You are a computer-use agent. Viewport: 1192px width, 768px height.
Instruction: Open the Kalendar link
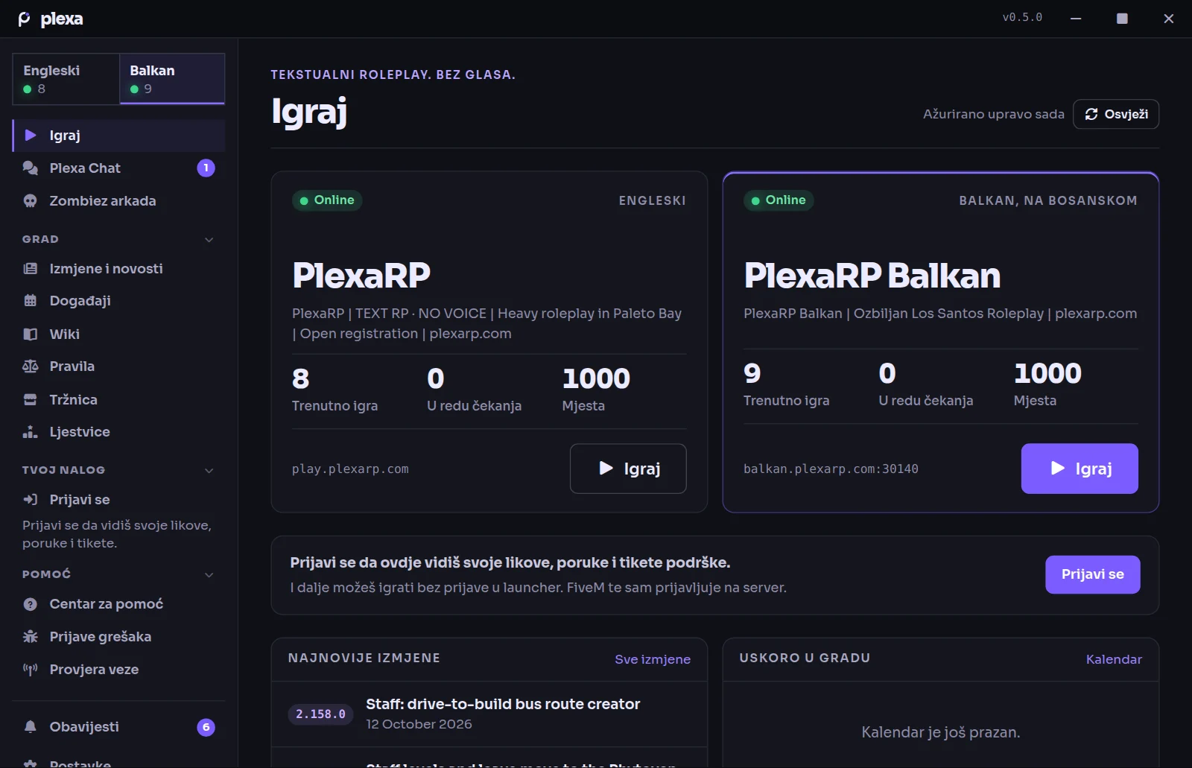click(1114, 659)
